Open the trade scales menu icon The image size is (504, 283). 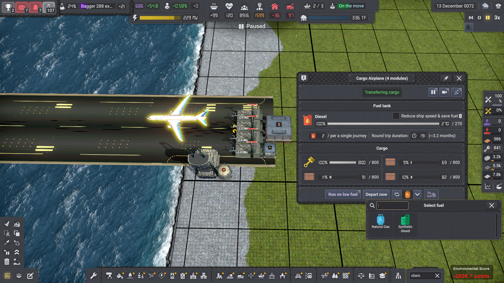pyautogui.click(x=361, y=276)
